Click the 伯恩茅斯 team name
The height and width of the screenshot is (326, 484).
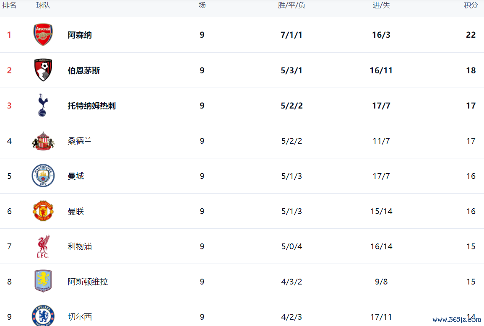84,70
